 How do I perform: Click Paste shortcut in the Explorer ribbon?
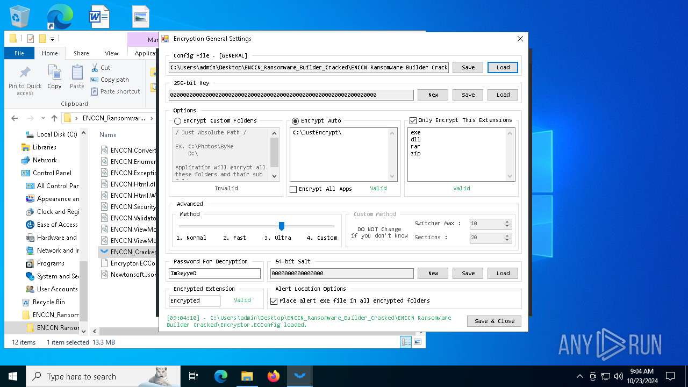coord(115,91)
